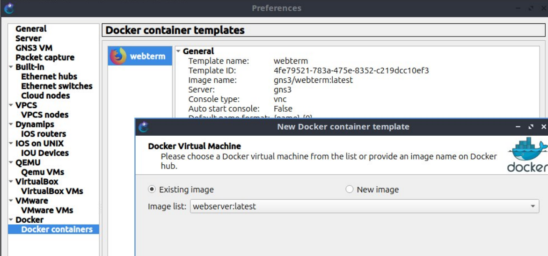
Task: Click GNS3 icon in Preferences title bar
Action: (x=9, y=8)
